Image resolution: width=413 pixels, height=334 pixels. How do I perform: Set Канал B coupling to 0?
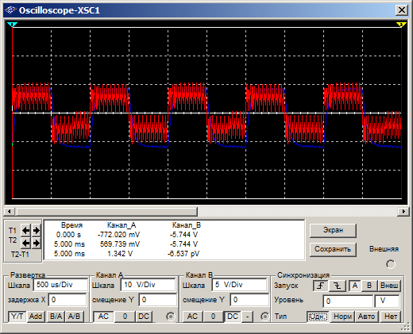click(x=213, y=317)
